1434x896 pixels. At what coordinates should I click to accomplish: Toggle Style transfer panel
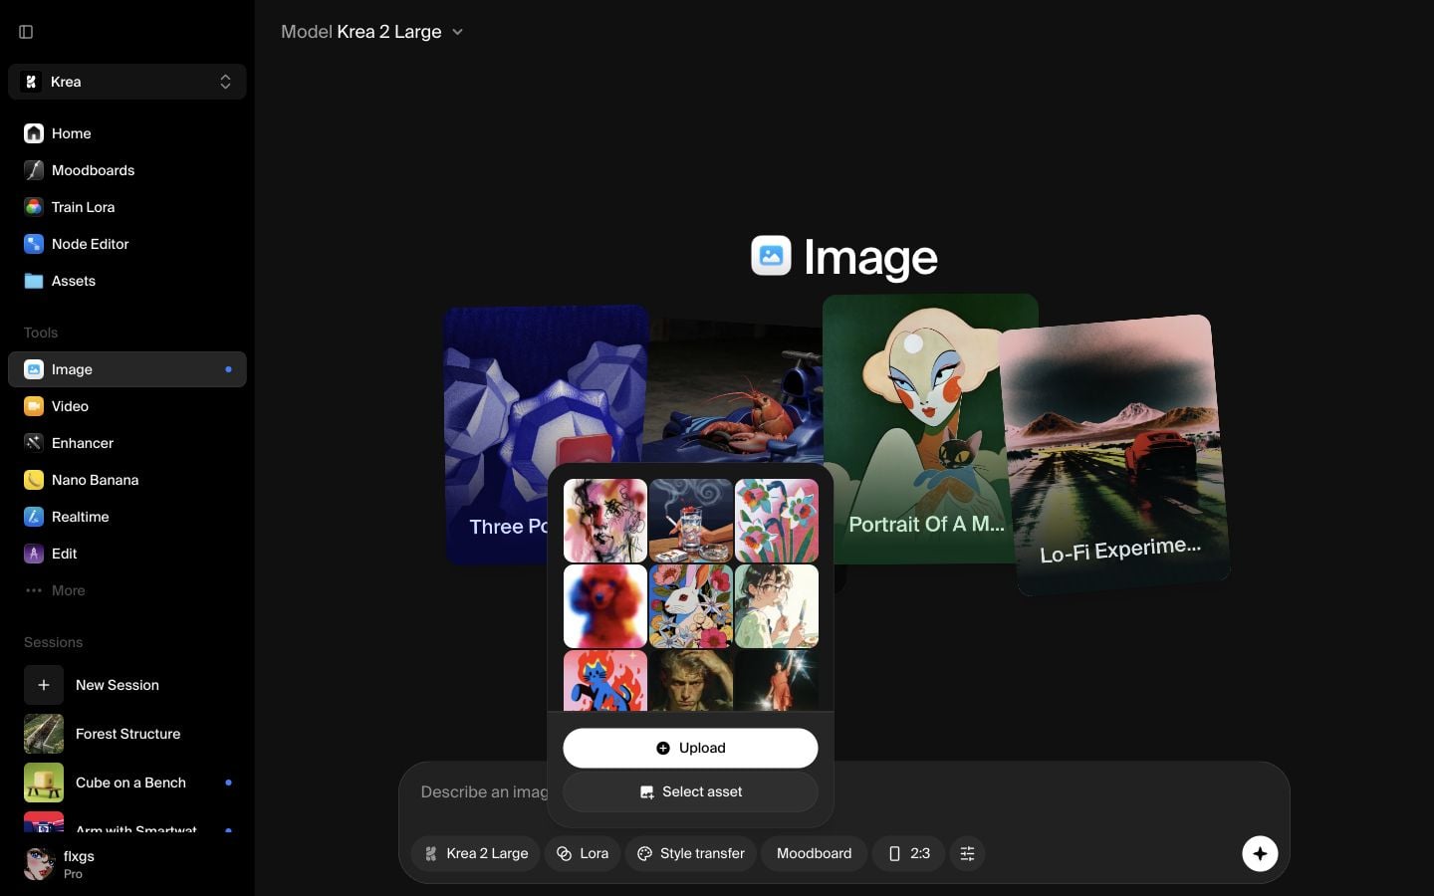pos(691,853)
